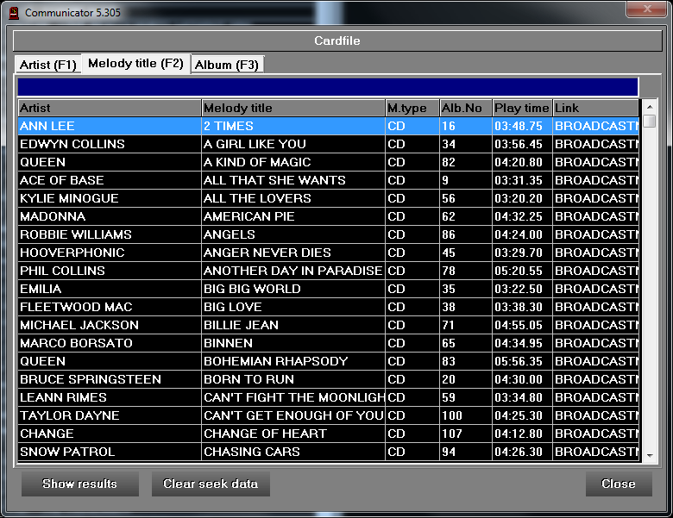Click the M.type column header

point(412,108)
